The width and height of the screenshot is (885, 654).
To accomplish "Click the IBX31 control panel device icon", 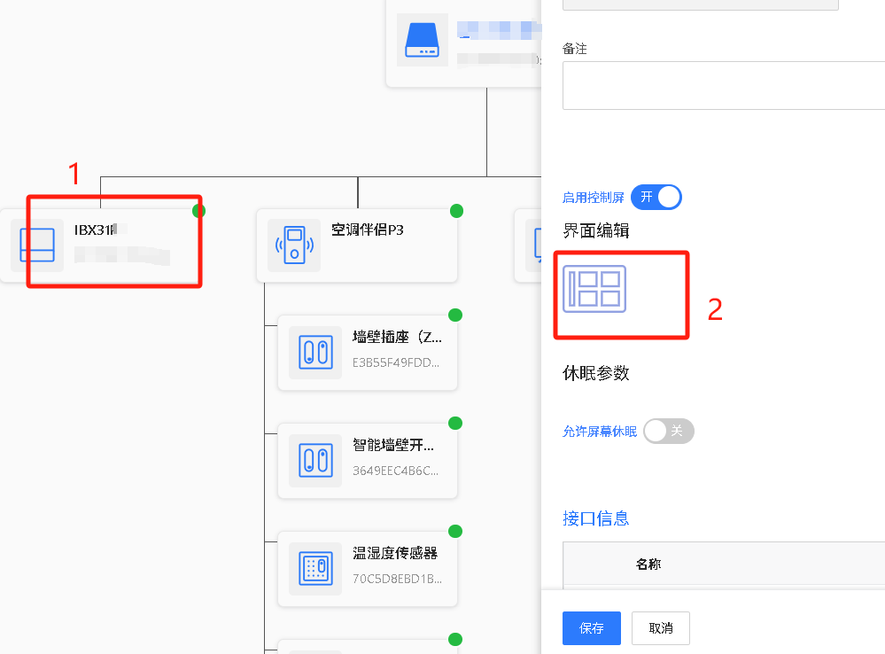I will (37, 245).
